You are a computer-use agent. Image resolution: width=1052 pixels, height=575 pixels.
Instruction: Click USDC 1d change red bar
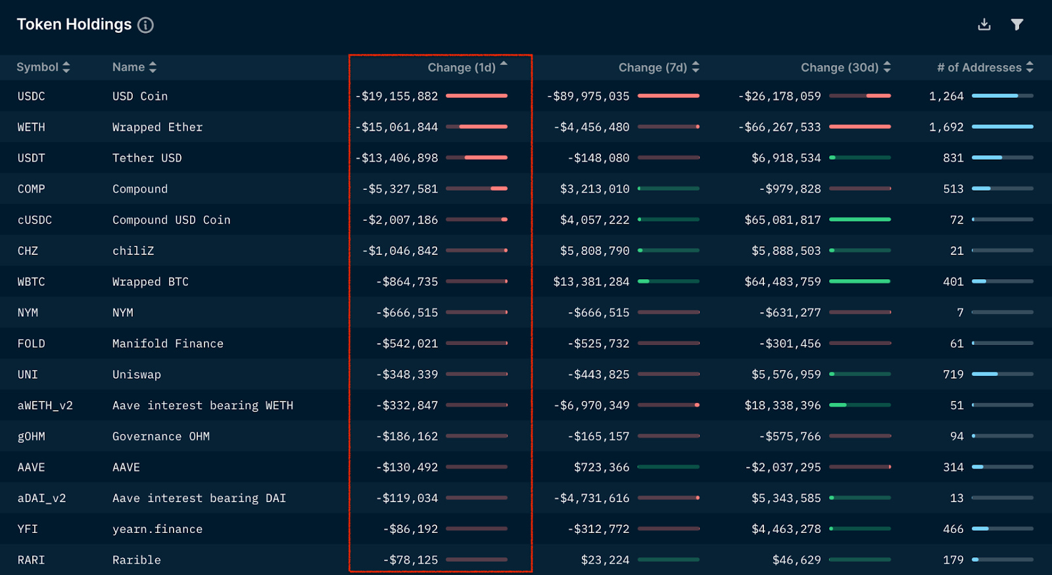point(477,96)
